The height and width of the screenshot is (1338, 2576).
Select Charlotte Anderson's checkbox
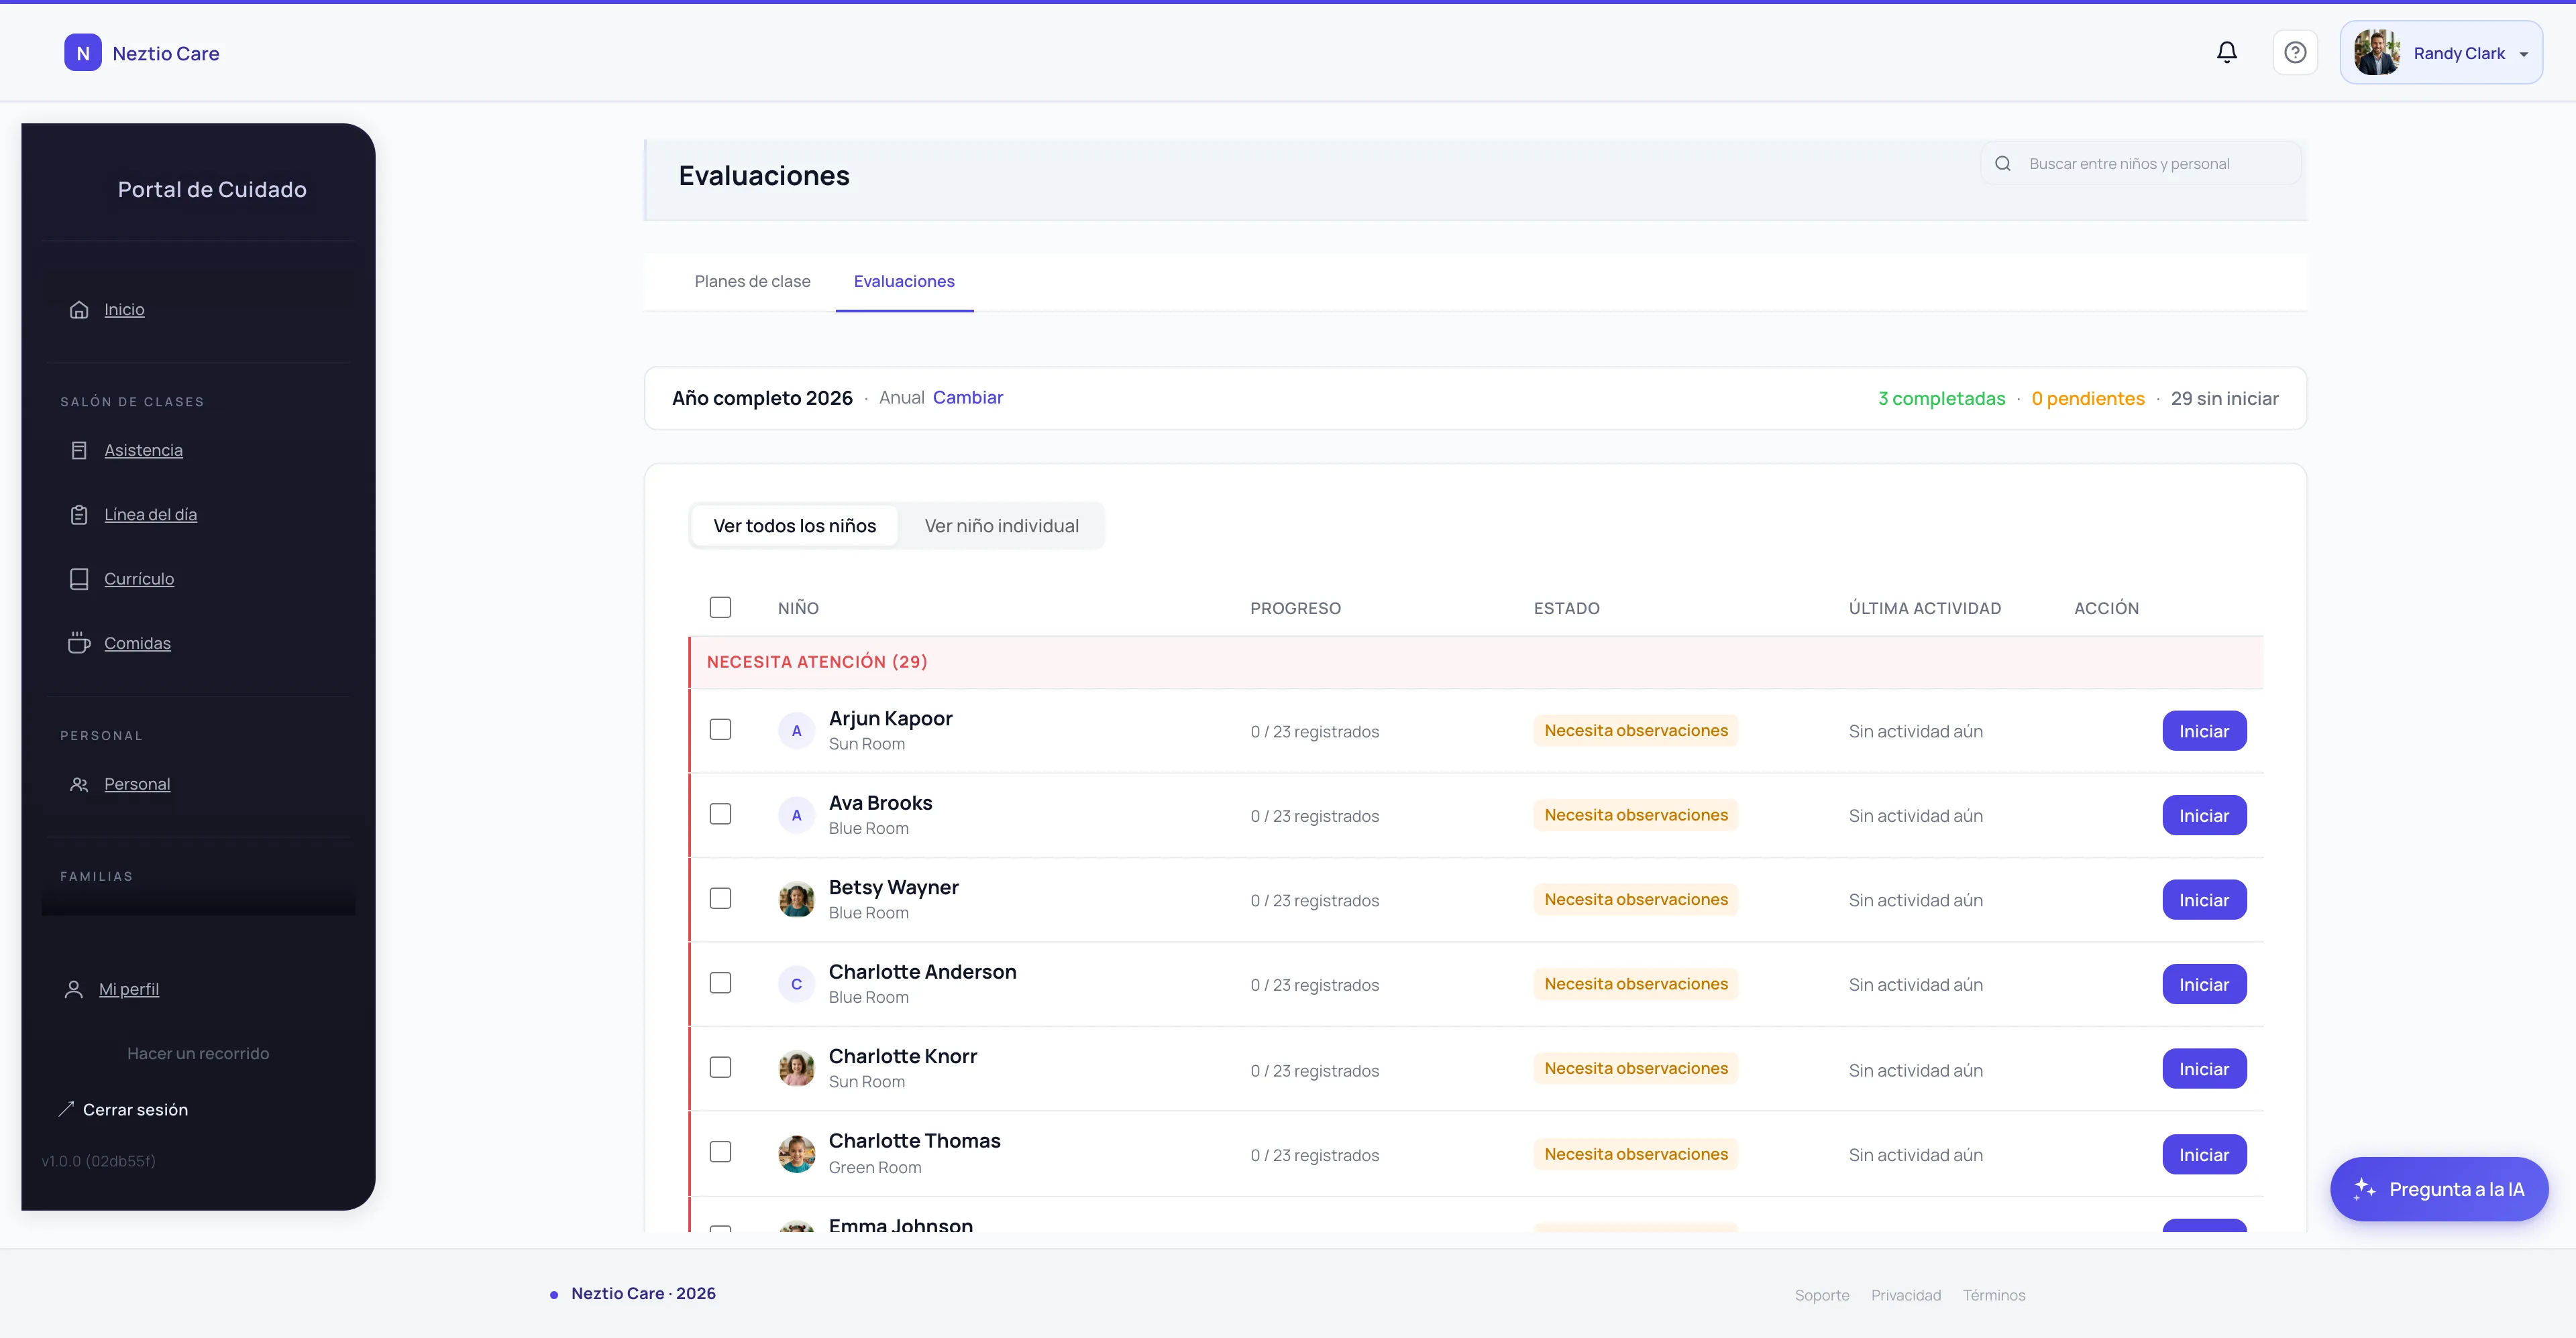coord(720,983)
